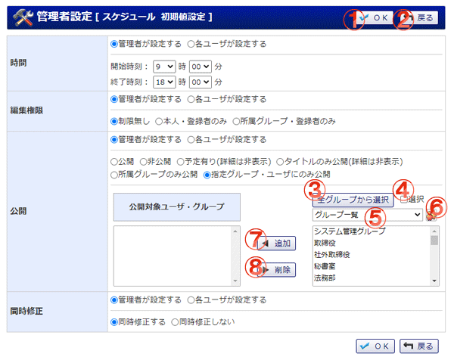Select 指定グループ・ユーザにのみ公開 option
The image size is (454, 360).
pos(207,175)
